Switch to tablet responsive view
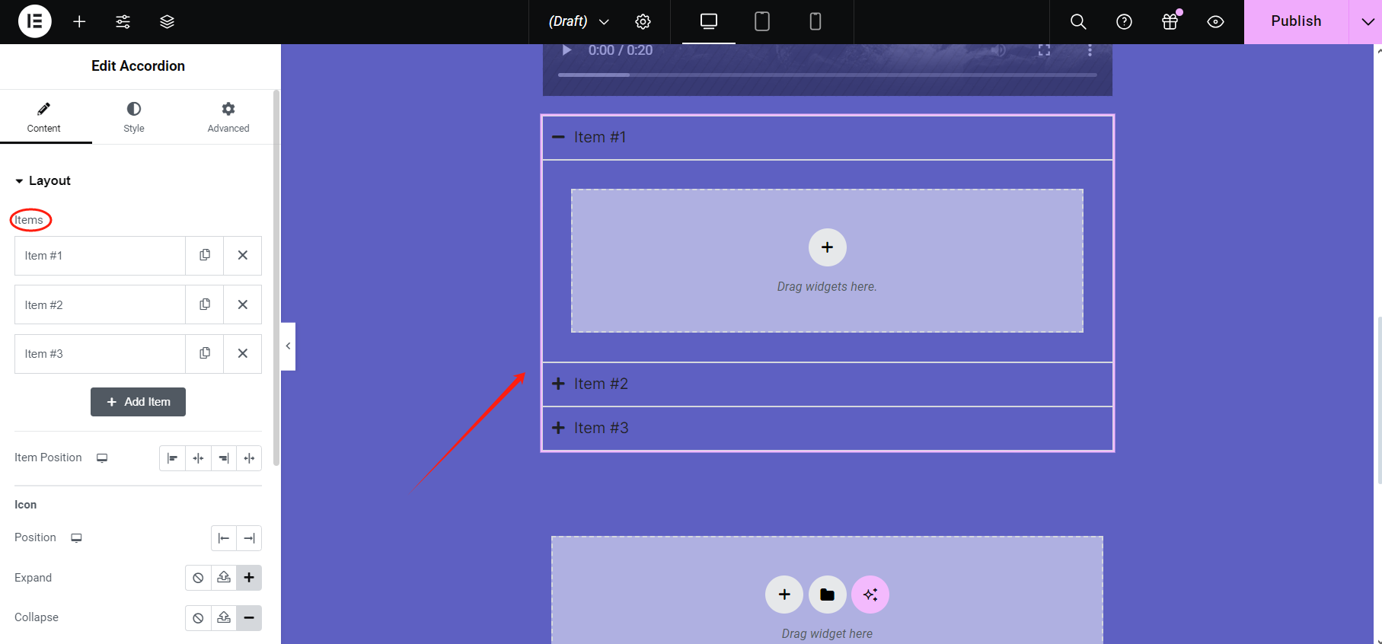Viewport: 1382px width, 644px height. click(x=761, y=21)
